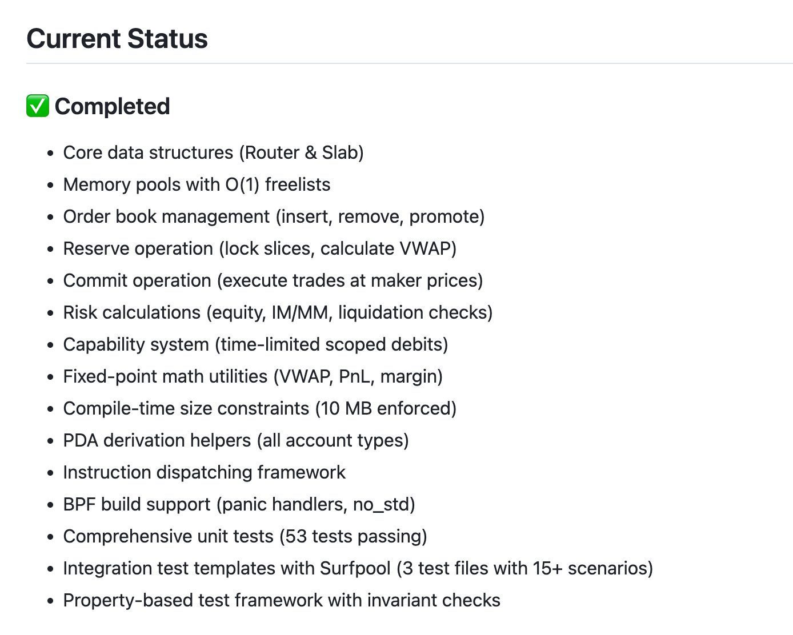Click Core data structures list item

click(213, 152)
